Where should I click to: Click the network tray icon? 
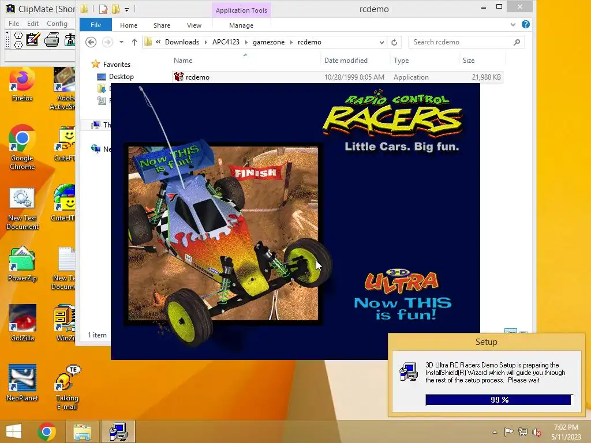click(x=522, y=431)
